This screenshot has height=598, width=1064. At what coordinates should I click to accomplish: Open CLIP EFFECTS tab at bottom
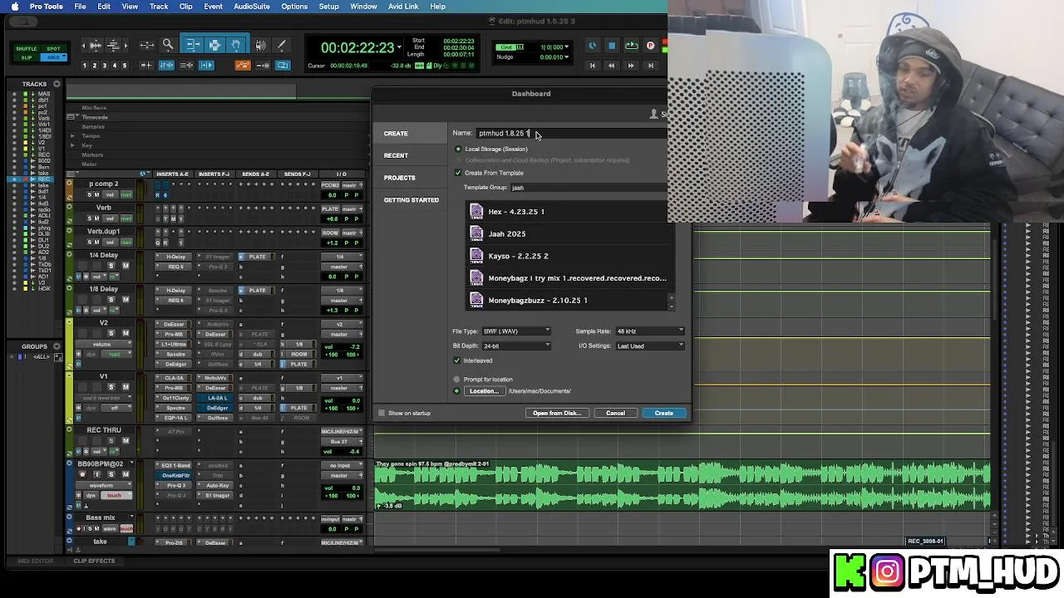pos(94,561)
